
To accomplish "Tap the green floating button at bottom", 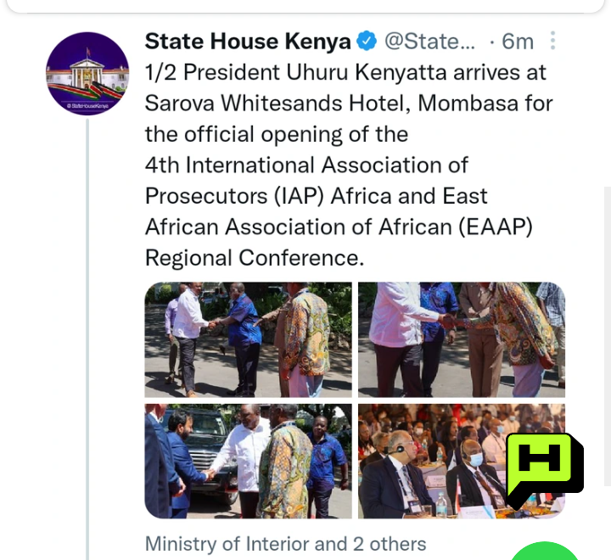I will 545,551.
